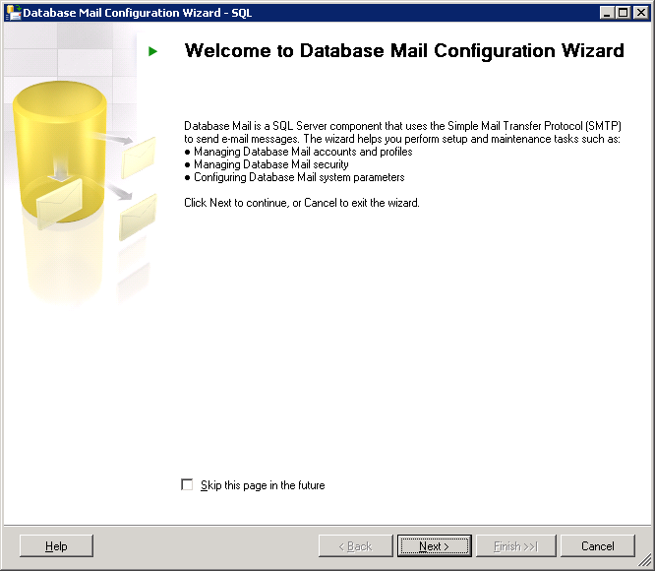Click the wizard icon in the title bar
Screen dimensions: 655x571
[12, 12]
